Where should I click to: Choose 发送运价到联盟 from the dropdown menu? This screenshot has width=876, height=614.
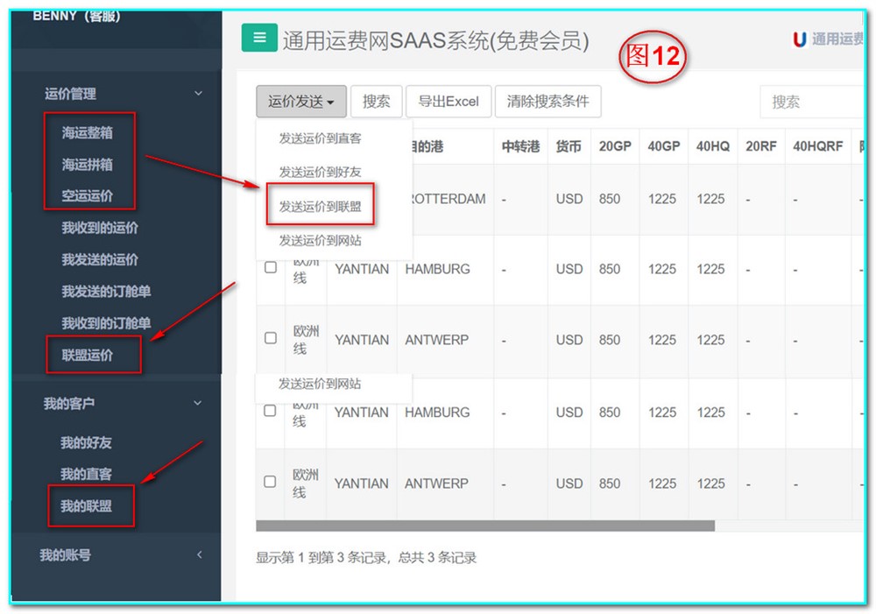(x=320, y=207)
